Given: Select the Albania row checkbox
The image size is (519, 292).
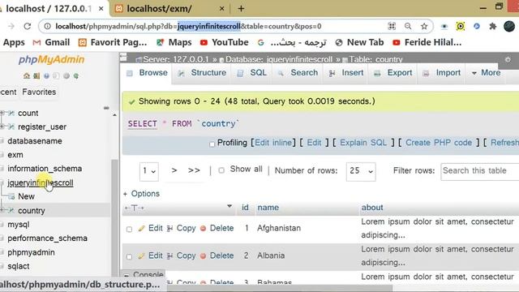Looking at the screenshot, I should (x=130, y=256).
